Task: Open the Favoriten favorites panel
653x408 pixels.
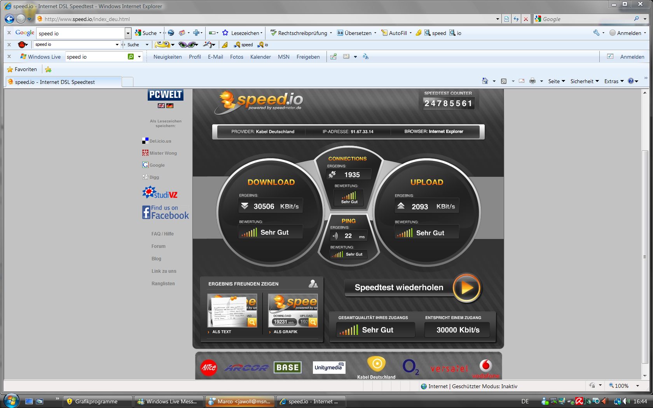Action: point(22,69)
